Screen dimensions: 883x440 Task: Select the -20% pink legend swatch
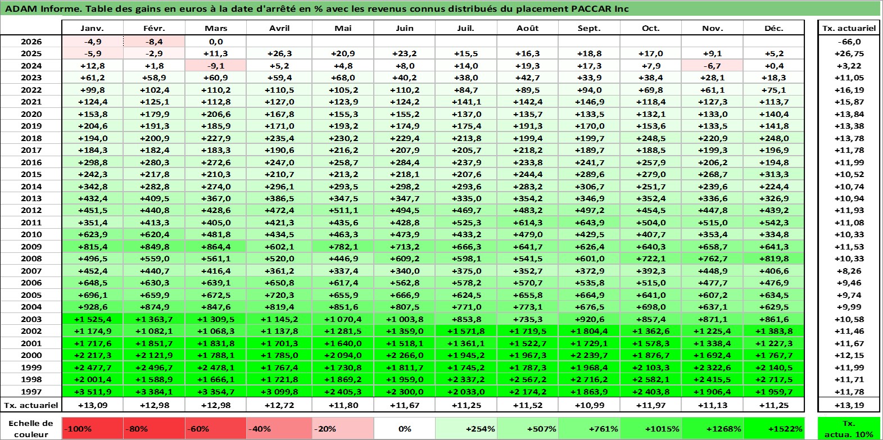(x=343, y=428)
